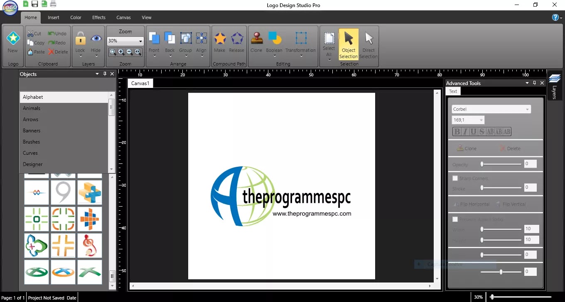Click the Clone button in Advanced Tools
565x302 pixels.
click(469, 148)
